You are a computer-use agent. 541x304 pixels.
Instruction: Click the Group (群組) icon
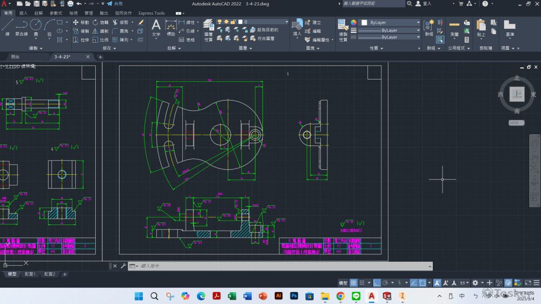(x=429, y=28)
